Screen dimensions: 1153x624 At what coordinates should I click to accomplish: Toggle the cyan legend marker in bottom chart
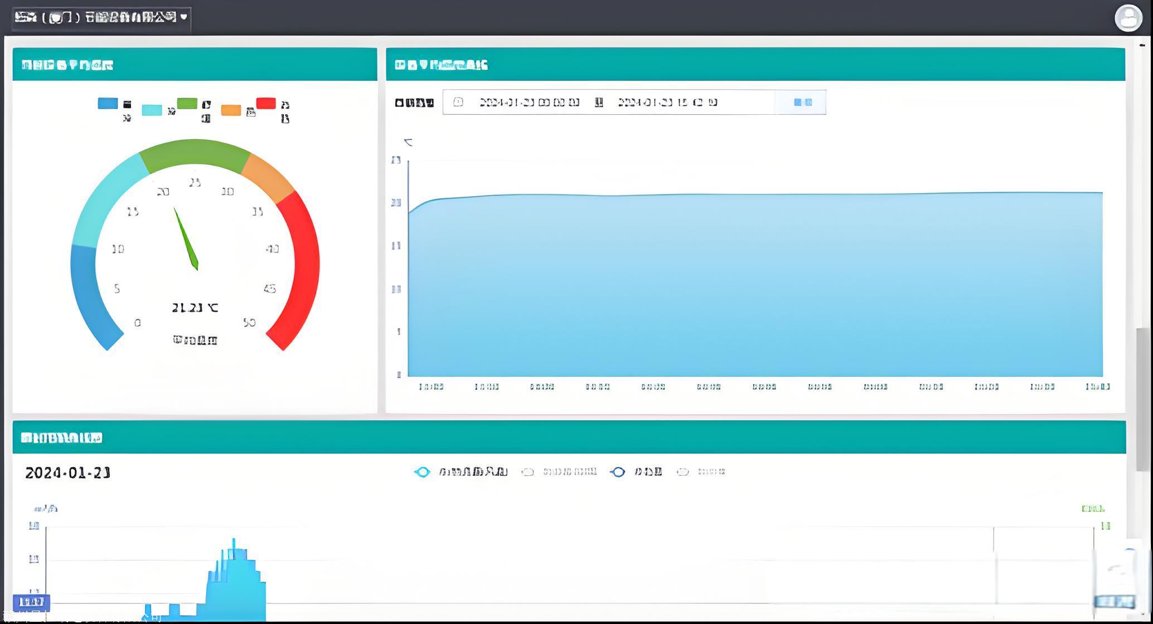tap(422, 472)
